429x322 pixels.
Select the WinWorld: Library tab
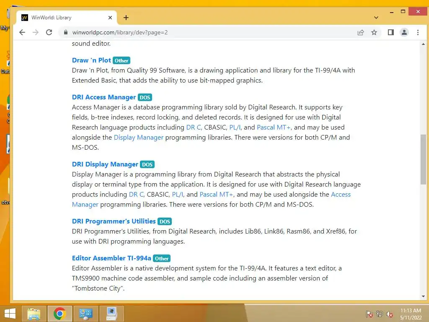pyautogui.click(x=67, y=18)
